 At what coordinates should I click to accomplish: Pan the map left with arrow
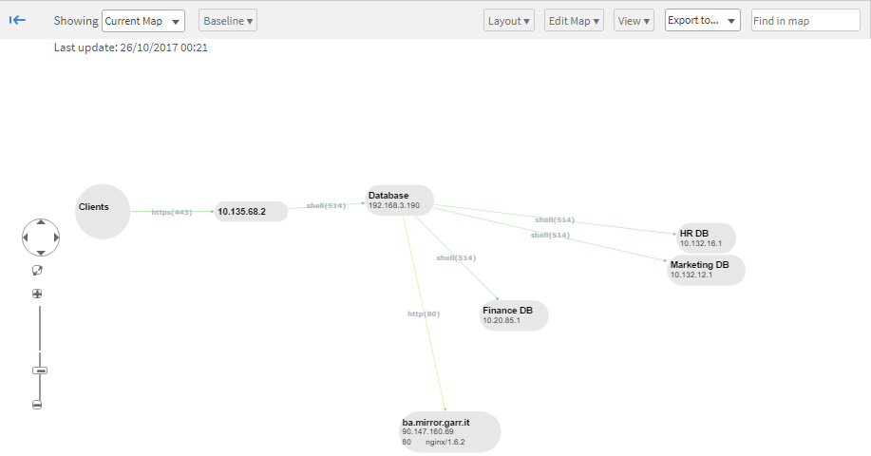[x=26, y=237]
